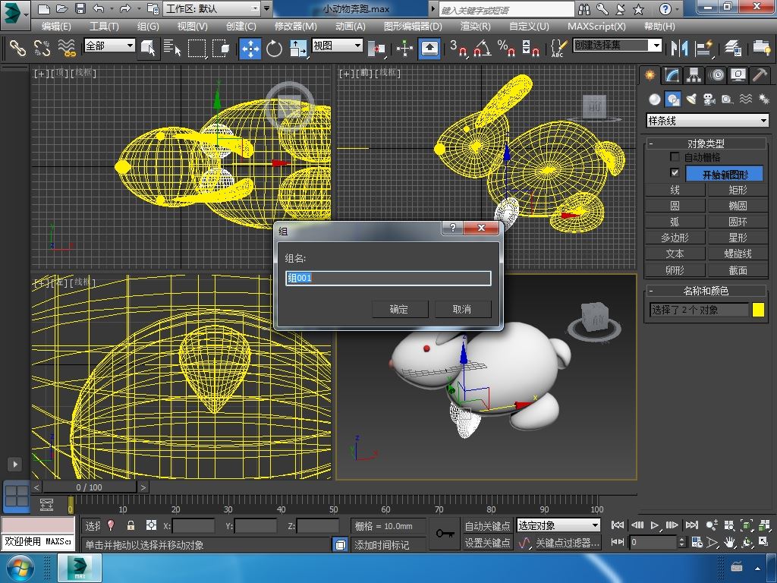Toggle Spinner Snap button
The width and height of the screenshot is (777, 583).
(x=530, y=48)
